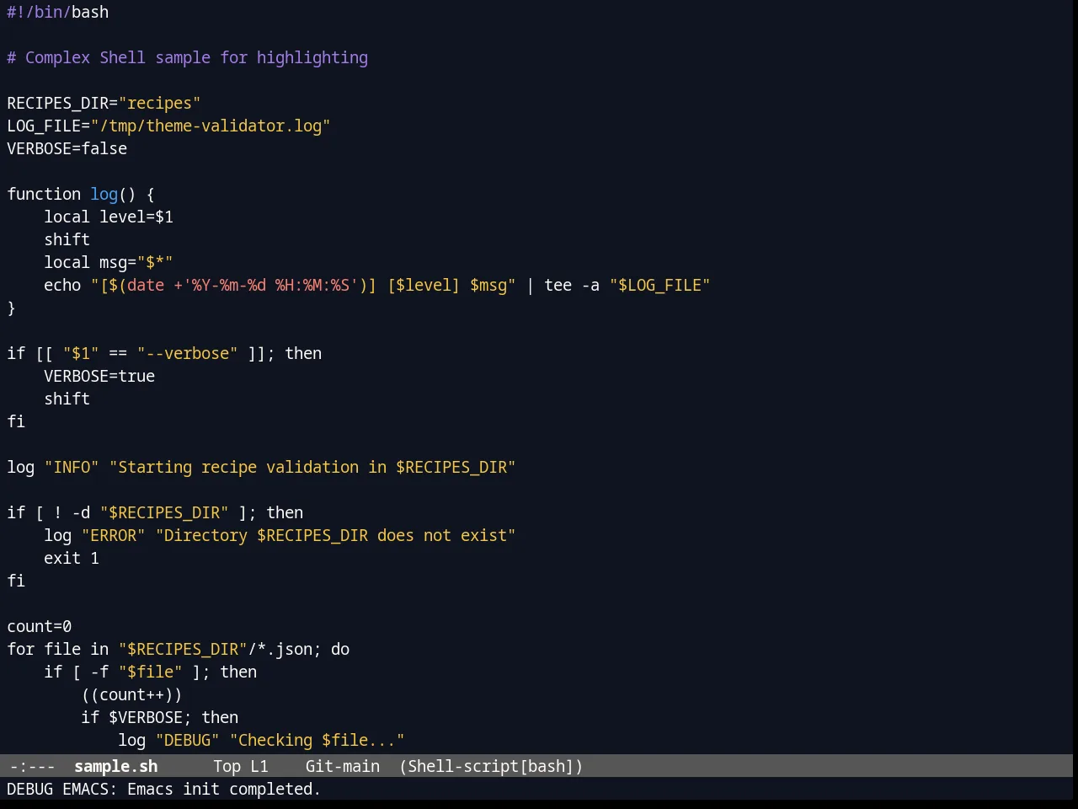Click the LOG_FILE variable name in its assignment
The height and width of the screenshot is (809, 1078).
click(x=44, y=126)
